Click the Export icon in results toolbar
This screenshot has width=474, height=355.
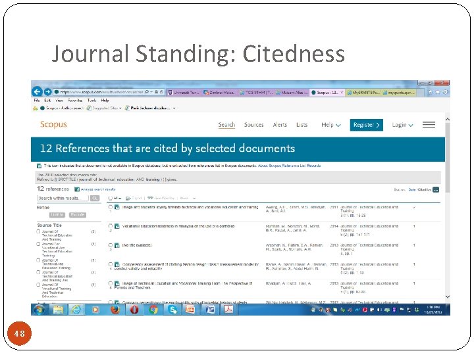pos(128,199)
